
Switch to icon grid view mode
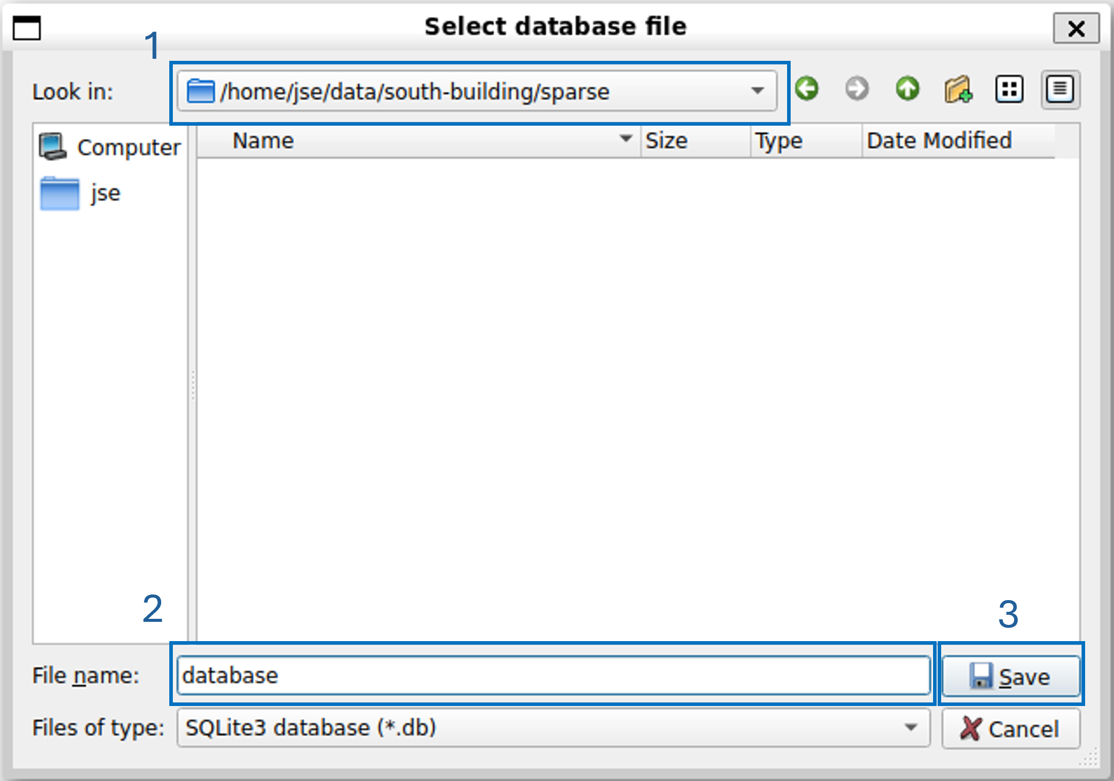point(1009,90)
